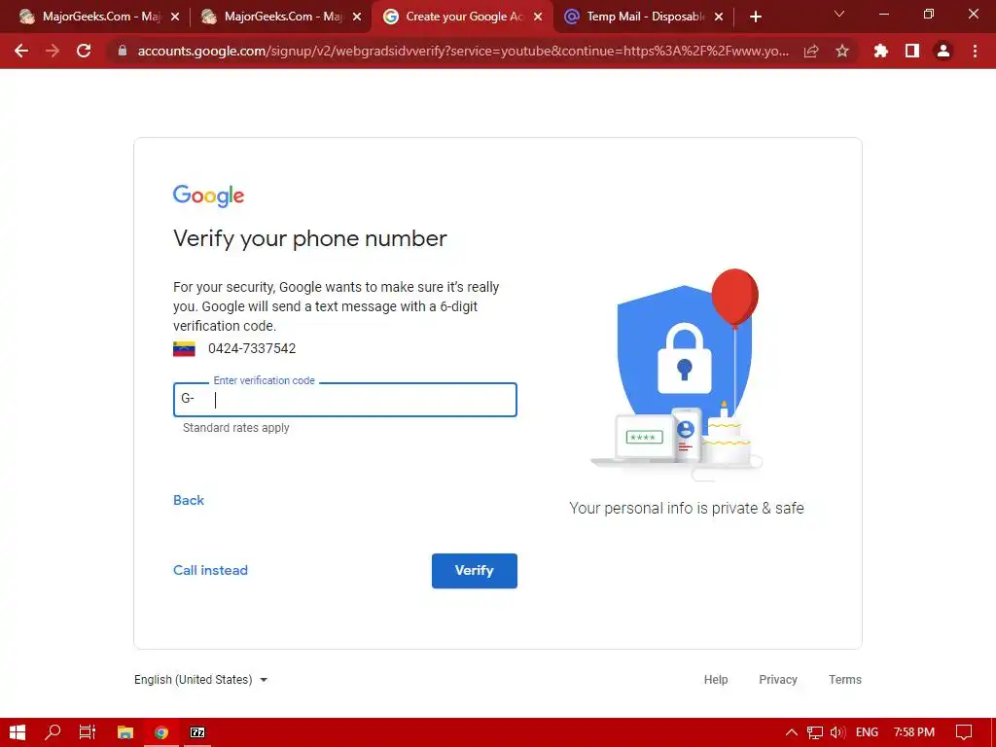996x747 pixels.
Task: Focus the Enter verification code field
Action: (345, 400)
